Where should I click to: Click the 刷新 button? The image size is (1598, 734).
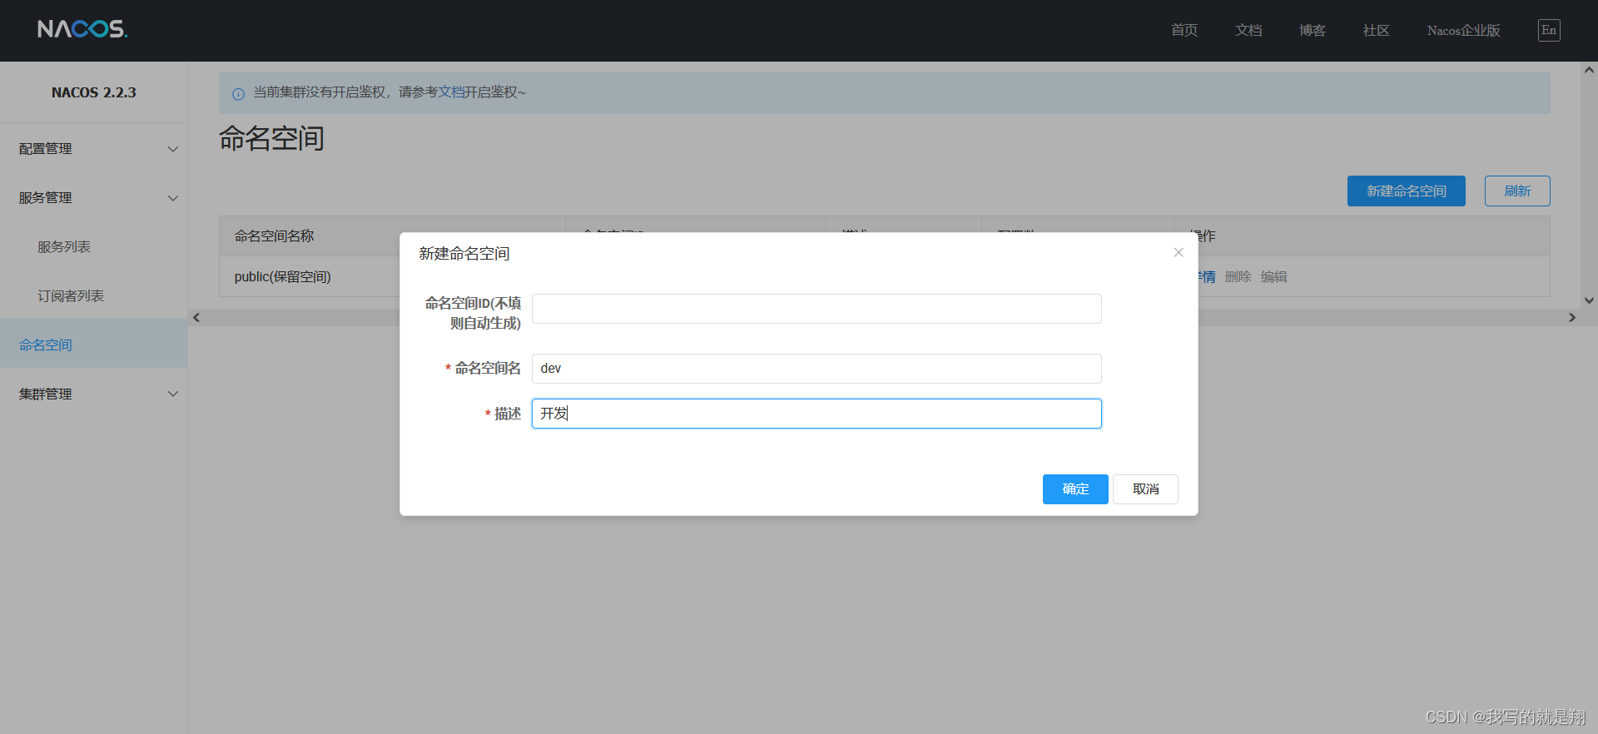click(1517, 191)
